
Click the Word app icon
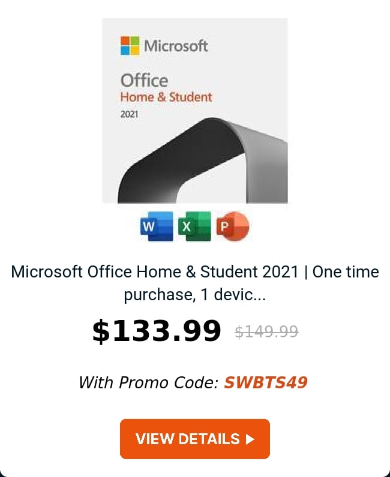click(156, 226)
